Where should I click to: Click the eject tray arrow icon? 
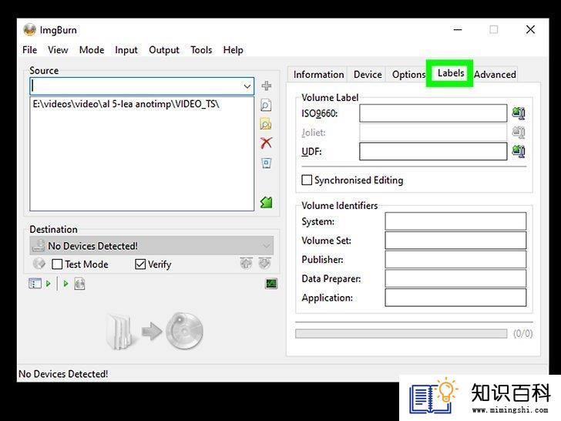coord(246,264)
